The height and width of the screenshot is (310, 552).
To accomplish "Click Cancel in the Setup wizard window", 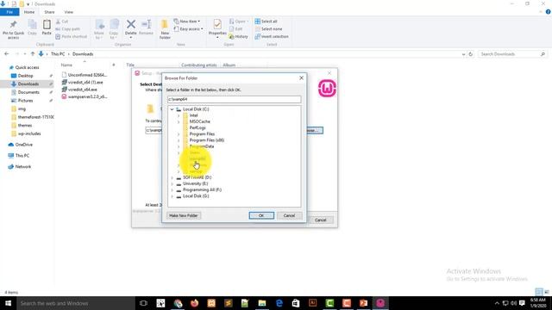I will pos(320,220).
